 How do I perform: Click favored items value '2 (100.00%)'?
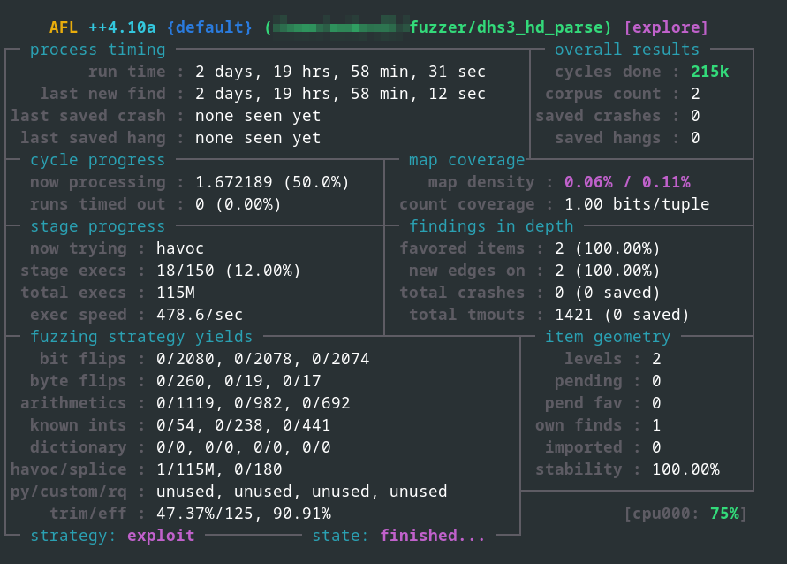(x=608, y=248)
